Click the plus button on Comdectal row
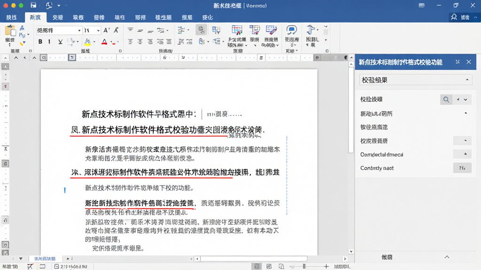481x270 pixels. [x=462, y=154]
